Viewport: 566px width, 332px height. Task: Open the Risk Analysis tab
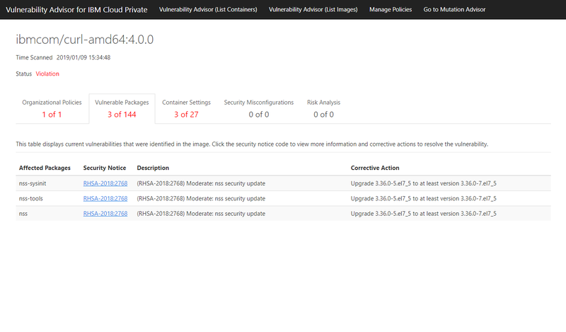pos(324,108)
